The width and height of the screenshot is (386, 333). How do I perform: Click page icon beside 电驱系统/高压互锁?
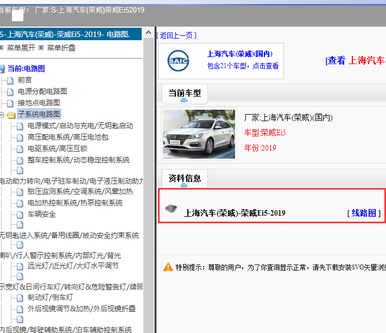click(20, 149)
